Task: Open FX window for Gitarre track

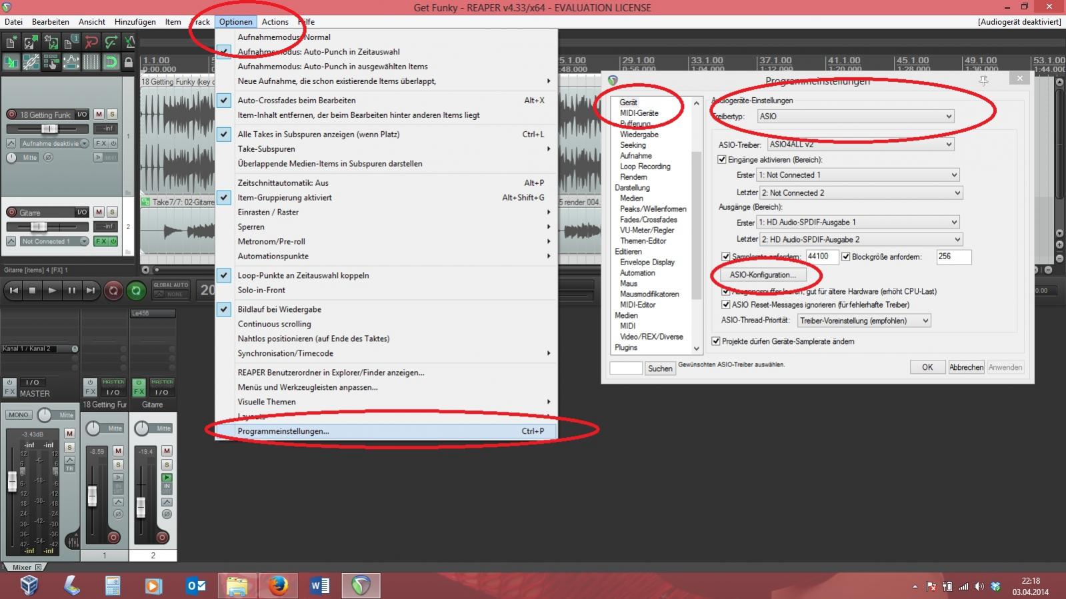Action: tap(101, 241)
